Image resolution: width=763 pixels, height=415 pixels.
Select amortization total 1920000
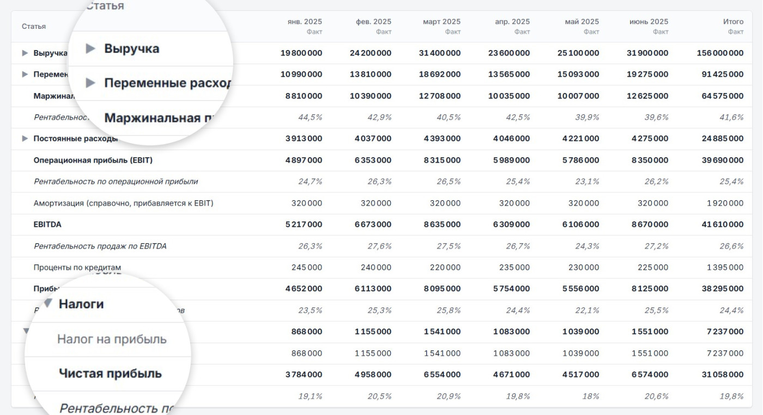click(725, 203)
